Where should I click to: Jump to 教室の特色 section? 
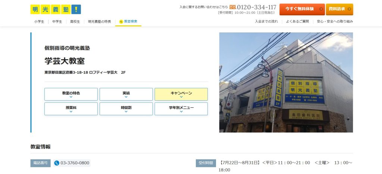point(71,94)
